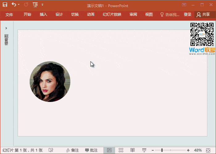Toggle the 备注 notes pane
This screenshot has height=154, width=216.
(x=72, y=150)
